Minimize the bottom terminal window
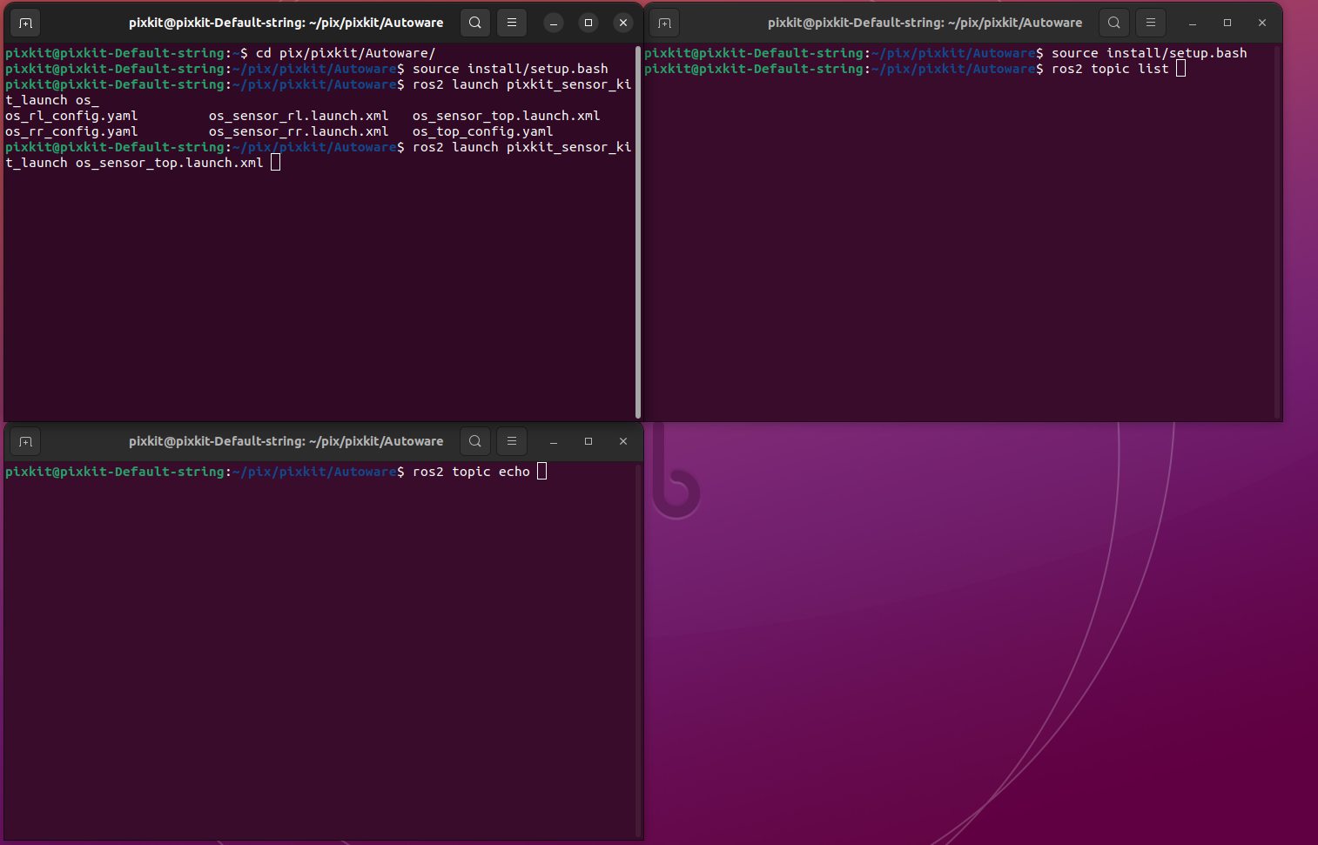This screenshot has height=845, width=1318. [x=554, y=441]
